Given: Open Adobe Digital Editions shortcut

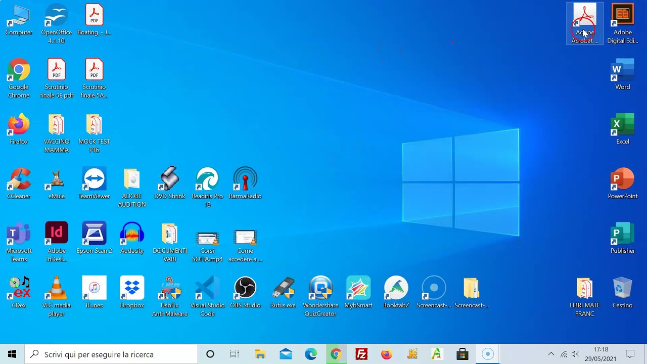Looking at the screenshot, I should pos(622,24).
